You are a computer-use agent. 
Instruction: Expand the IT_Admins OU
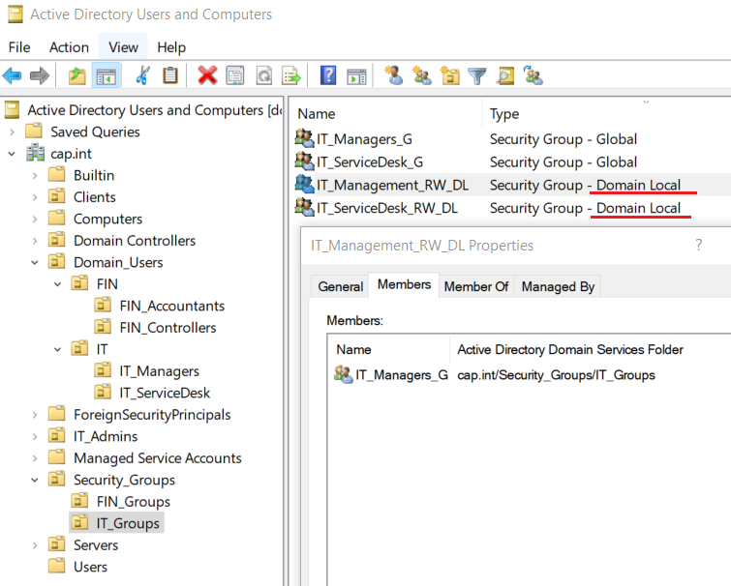35,436
